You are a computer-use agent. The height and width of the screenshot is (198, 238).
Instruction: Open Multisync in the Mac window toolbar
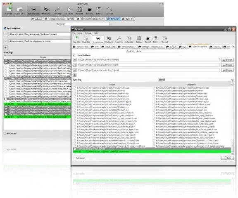click(46, 11)
